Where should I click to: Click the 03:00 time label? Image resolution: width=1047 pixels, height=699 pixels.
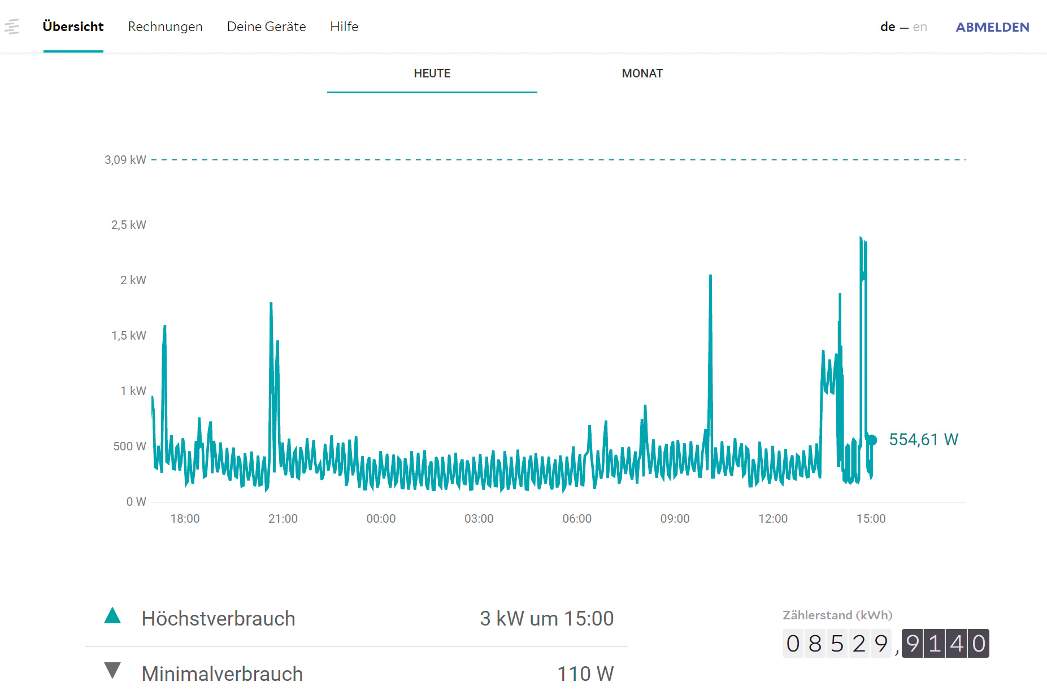[479, 519]
